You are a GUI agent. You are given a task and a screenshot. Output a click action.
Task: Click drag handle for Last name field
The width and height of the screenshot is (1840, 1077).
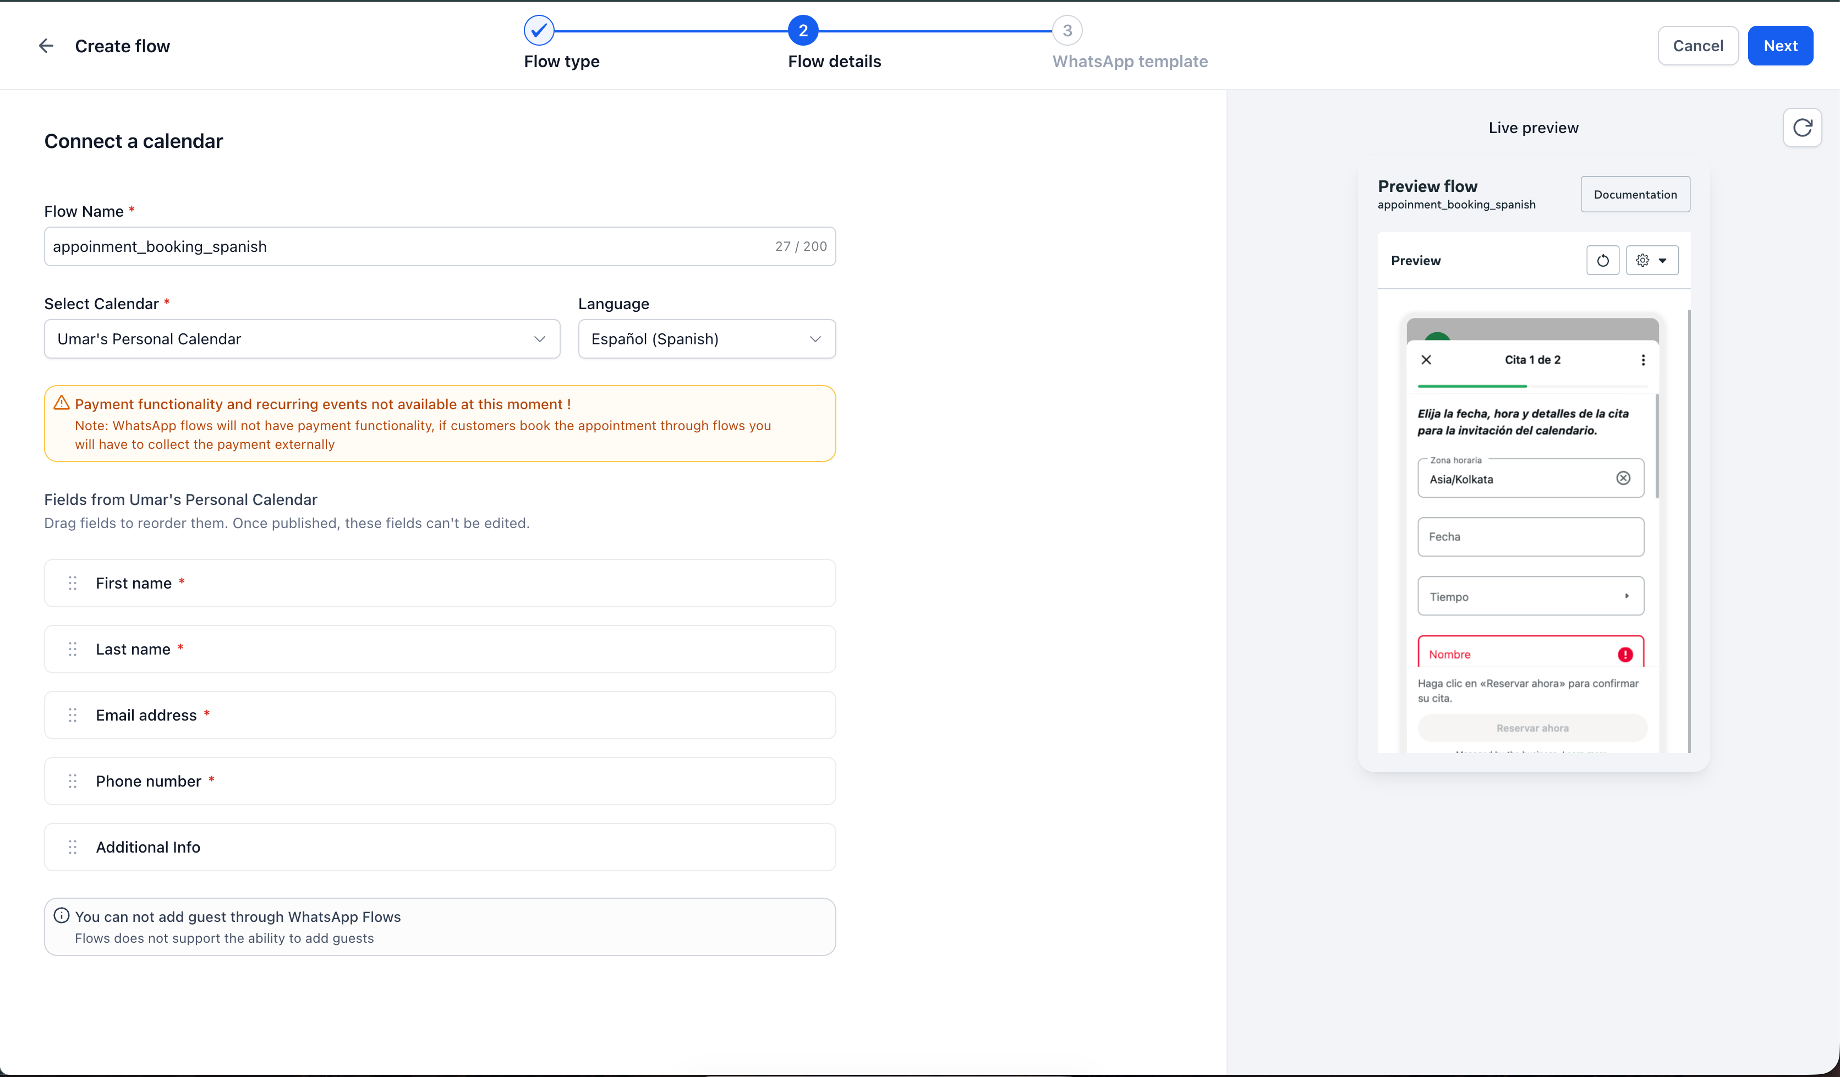pyautogui.click(x=72, y=650)
